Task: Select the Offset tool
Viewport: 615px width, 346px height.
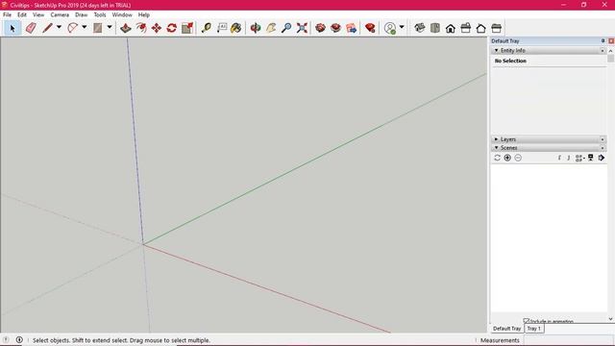Action: (141, 28)
